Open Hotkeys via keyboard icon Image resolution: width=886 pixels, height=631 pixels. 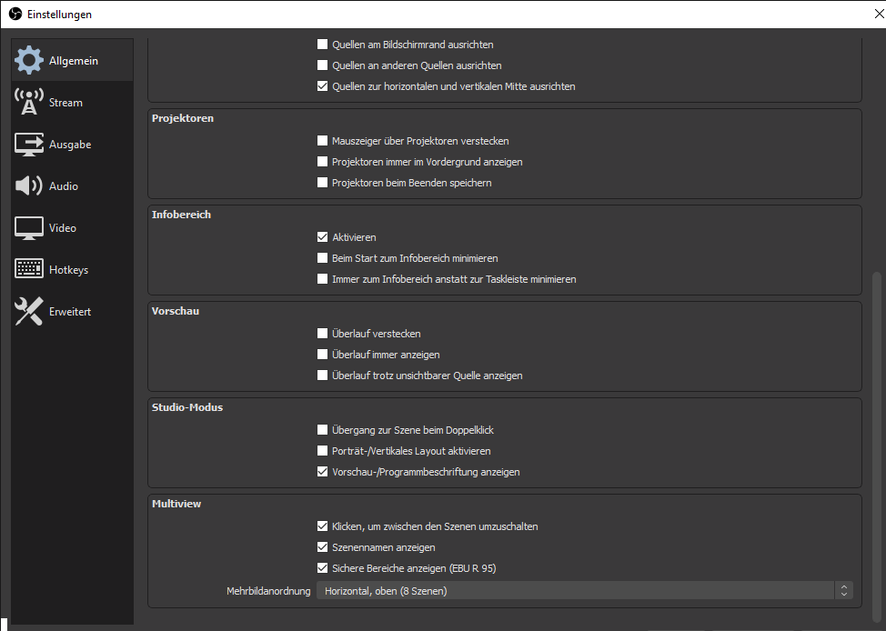(x=29, y=270)
